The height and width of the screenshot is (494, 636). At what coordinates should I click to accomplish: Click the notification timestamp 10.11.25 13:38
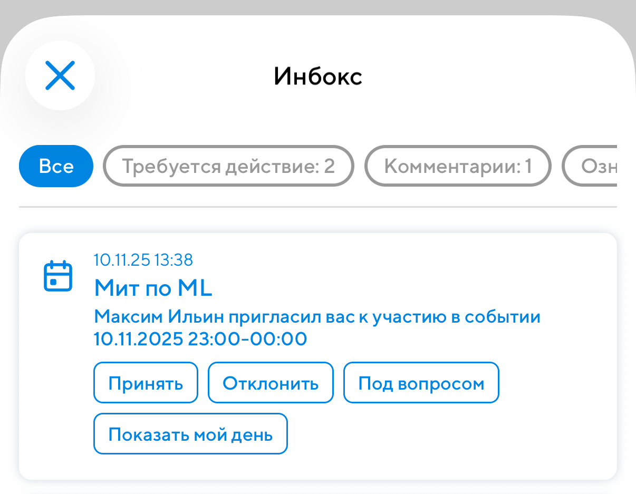pyautogui.click(x=143, y=260)
